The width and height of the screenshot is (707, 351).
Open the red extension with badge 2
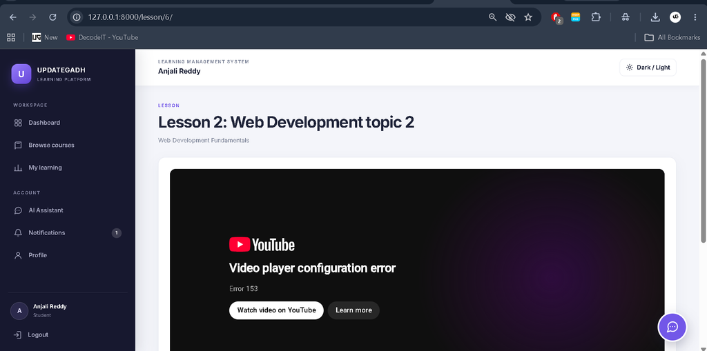[557, 17]
